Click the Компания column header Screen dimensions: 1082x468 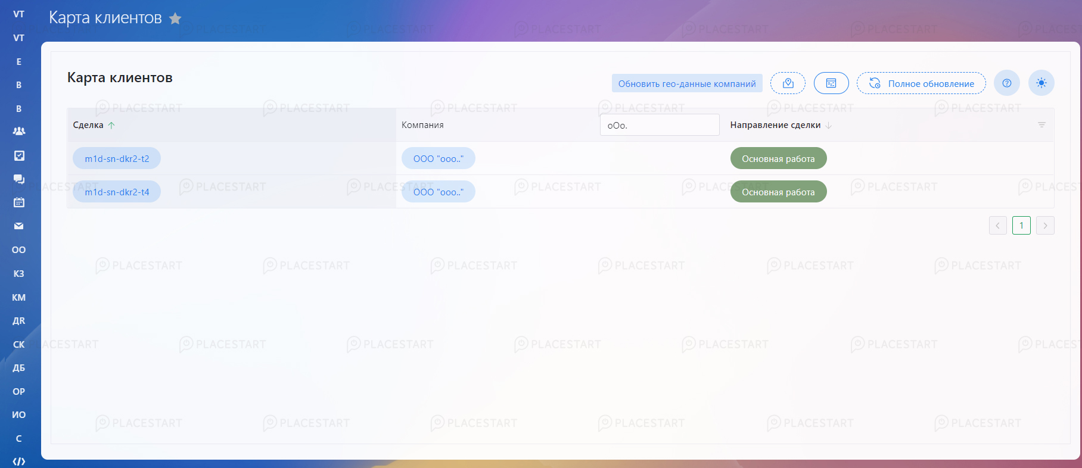click(x=422, y=125)
